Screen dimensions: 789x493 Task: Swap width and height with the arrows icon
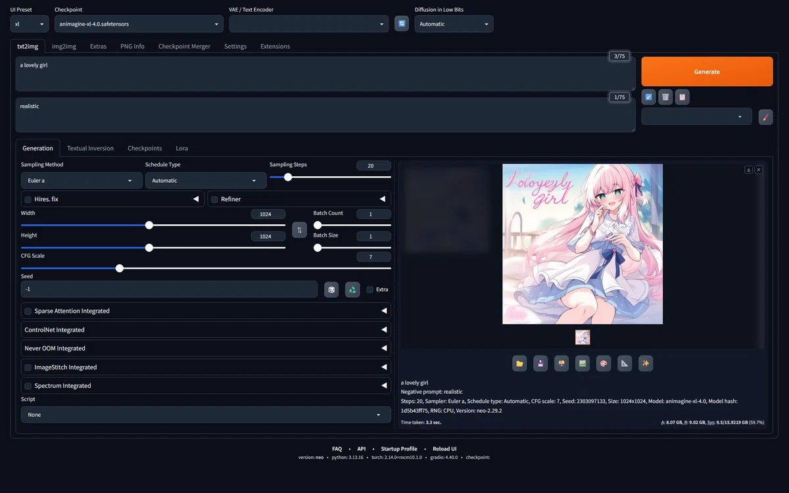(x=299, y=230)
